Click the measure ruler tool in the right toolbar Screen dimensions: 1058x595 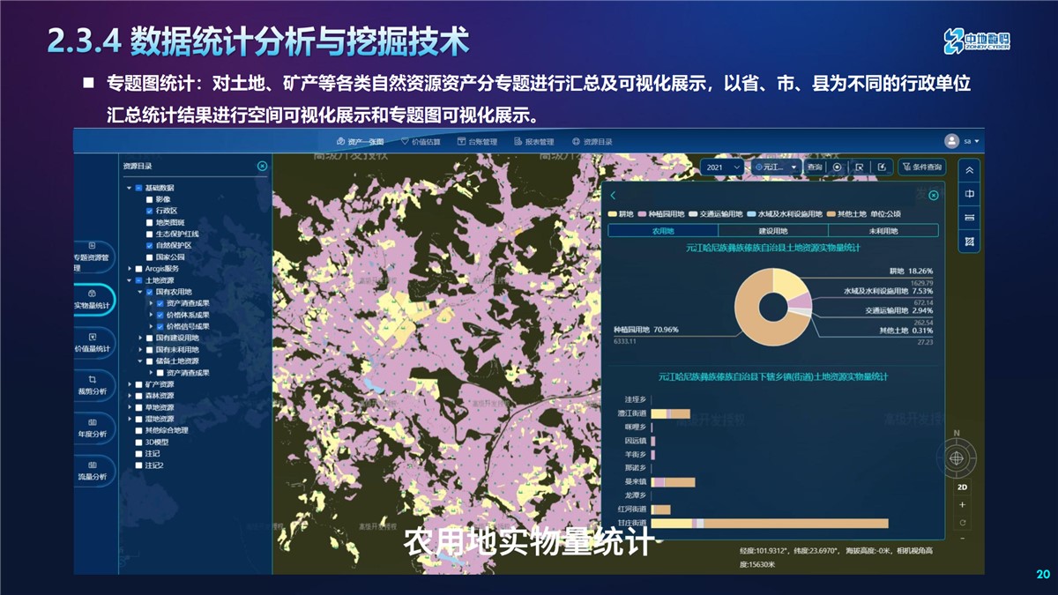tap(969, 218)
